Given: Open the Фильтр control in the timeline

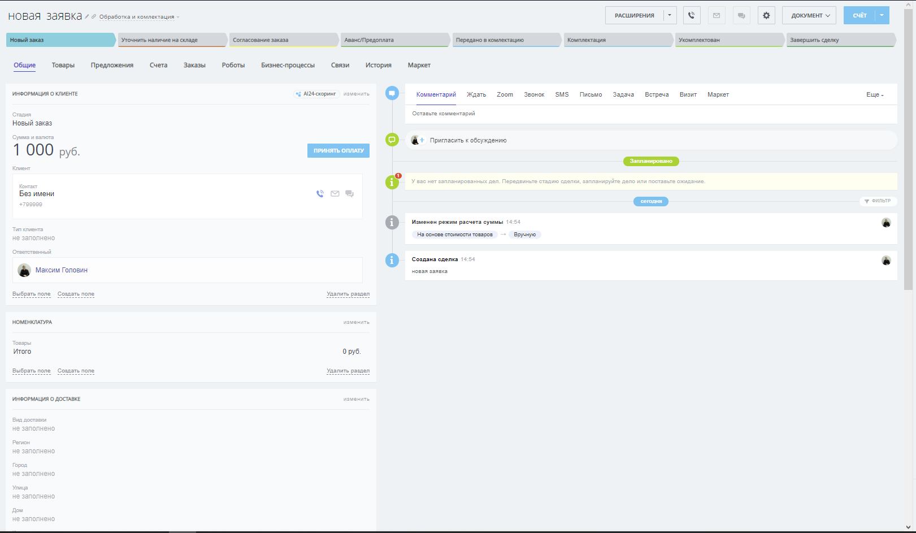Looking at the screenshot, I should [x=878, y=201].
